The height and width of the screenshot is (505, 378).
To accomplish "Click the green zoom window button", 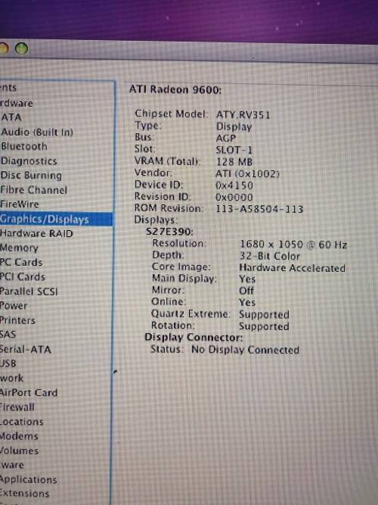I will [x=22, y=49].
